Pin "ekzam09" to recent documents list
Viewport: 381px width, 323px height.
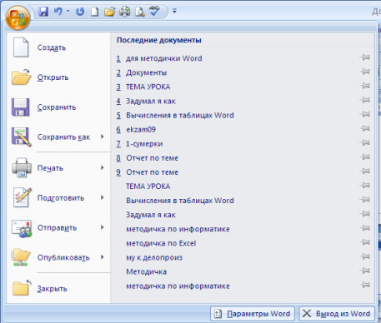365,128
